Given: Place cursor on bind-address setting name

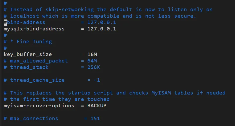Looking at the screenshot, I should coord(26,22).
